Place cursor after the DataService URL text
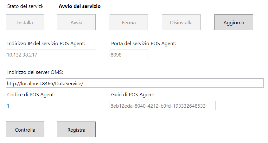Screen dimensions: 268x143 pos(84,83)
